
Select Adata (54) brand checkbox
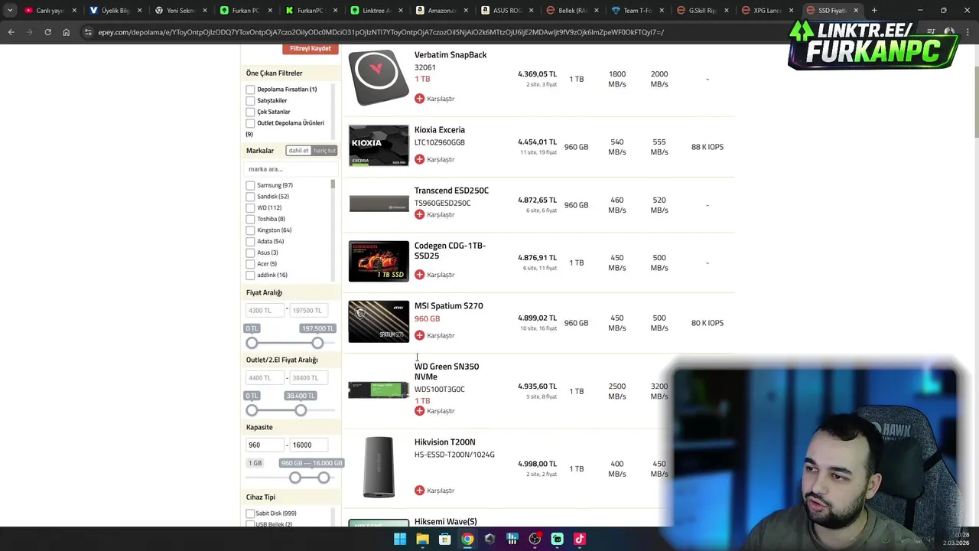tap(250, 242)
